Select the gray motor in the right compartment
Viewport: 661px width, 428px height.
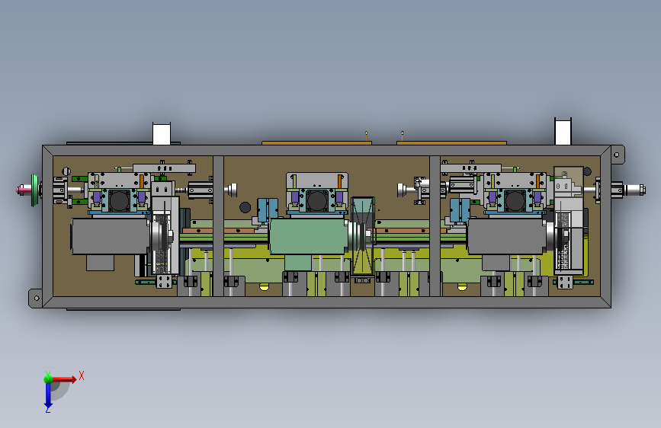[x=507, y=236]
